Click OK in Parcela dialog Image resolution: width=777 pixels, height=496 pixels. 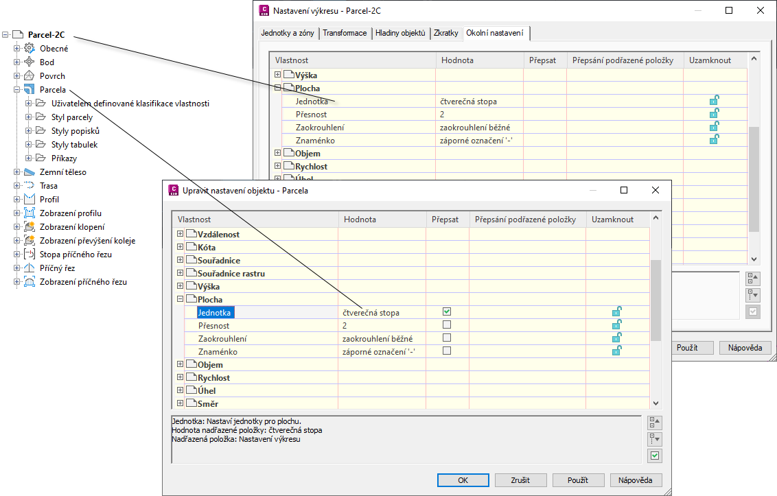(x=463, y=480)
